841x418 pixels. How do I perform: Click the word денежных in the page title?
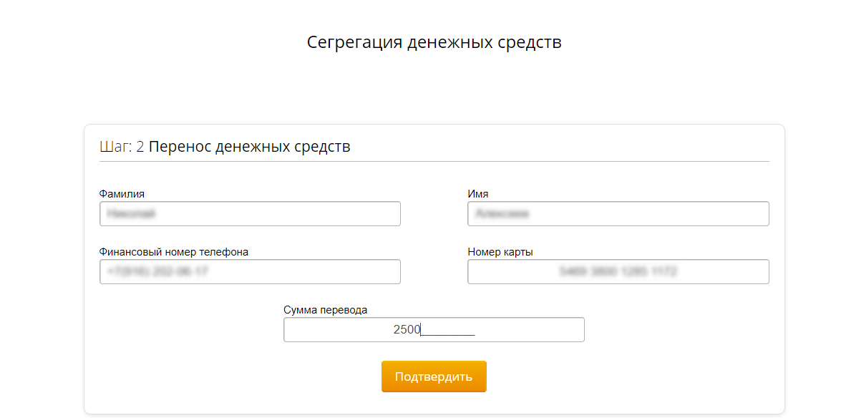click(x=449, y=42)
